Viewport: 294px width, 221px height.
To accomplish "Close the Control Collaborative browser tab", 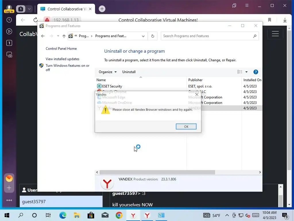I will [x=90, y=9].
